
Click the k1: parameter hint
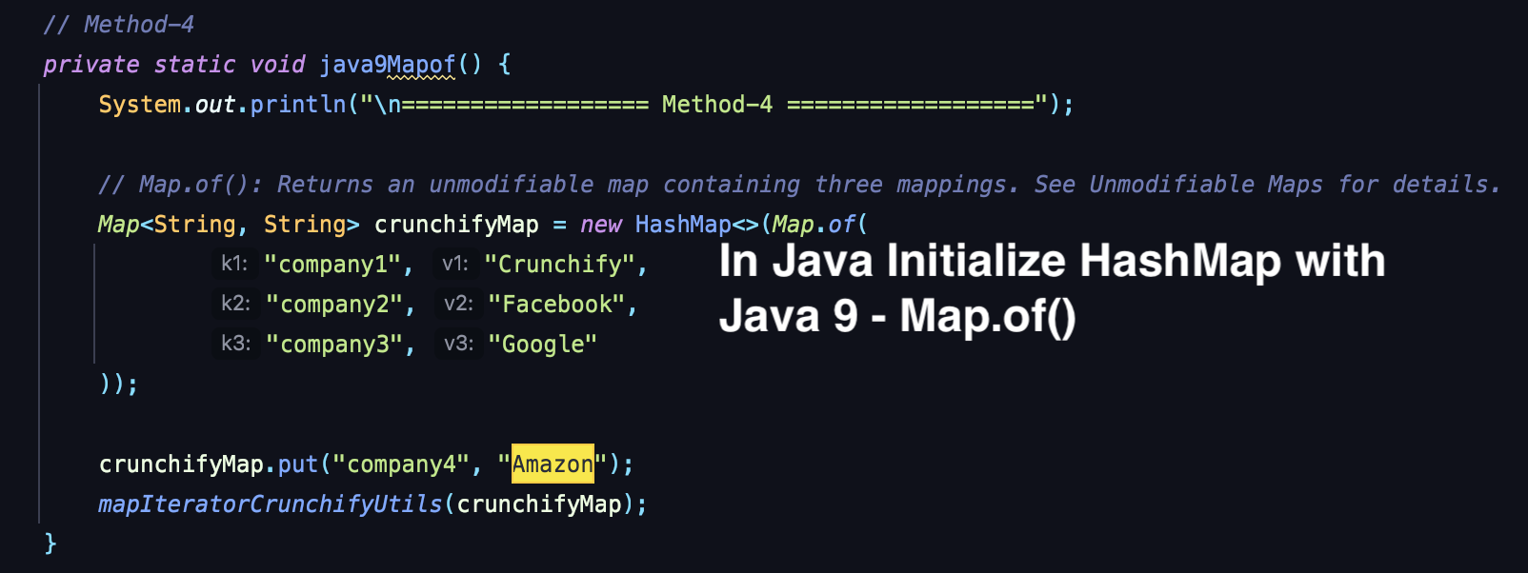234,265
